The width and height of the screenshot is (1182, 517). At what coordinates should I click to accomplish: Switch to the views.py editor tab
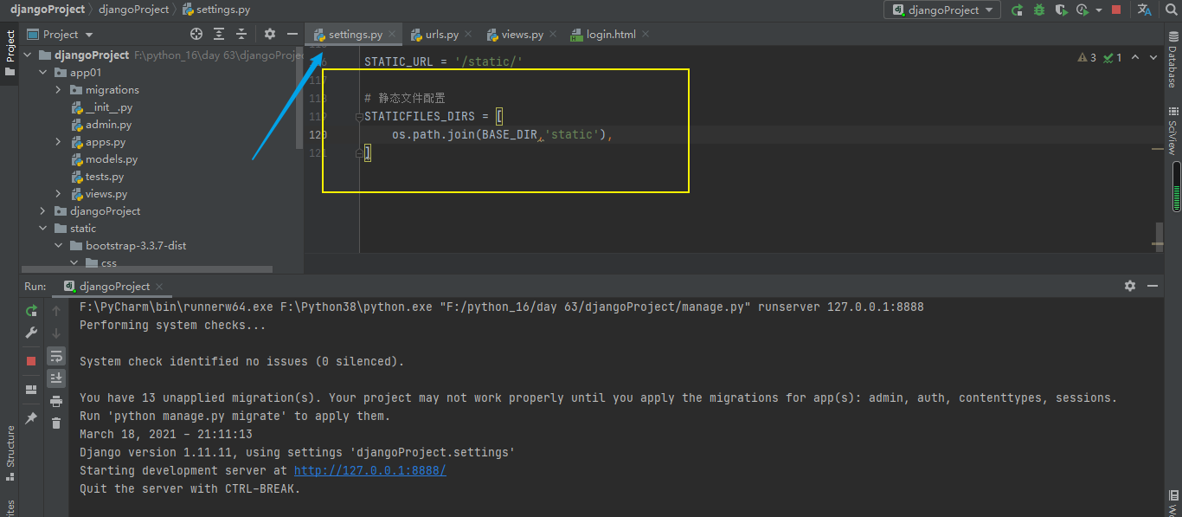coord(522,35)
